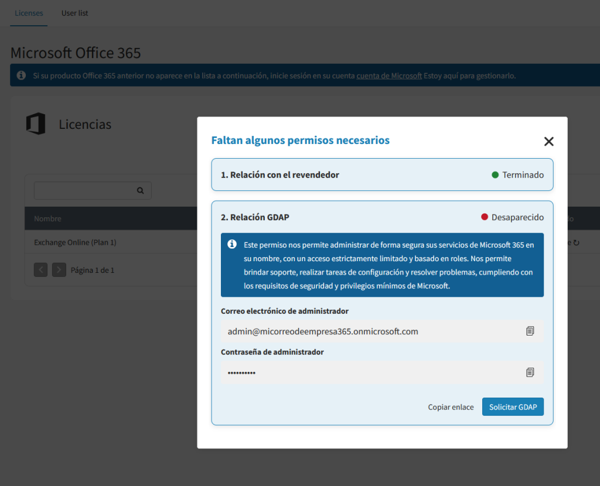The height and width of the screenshot is (486, 600).
Task: Collapse the Relación GDAP section header
Action: (x=255, y=217)
